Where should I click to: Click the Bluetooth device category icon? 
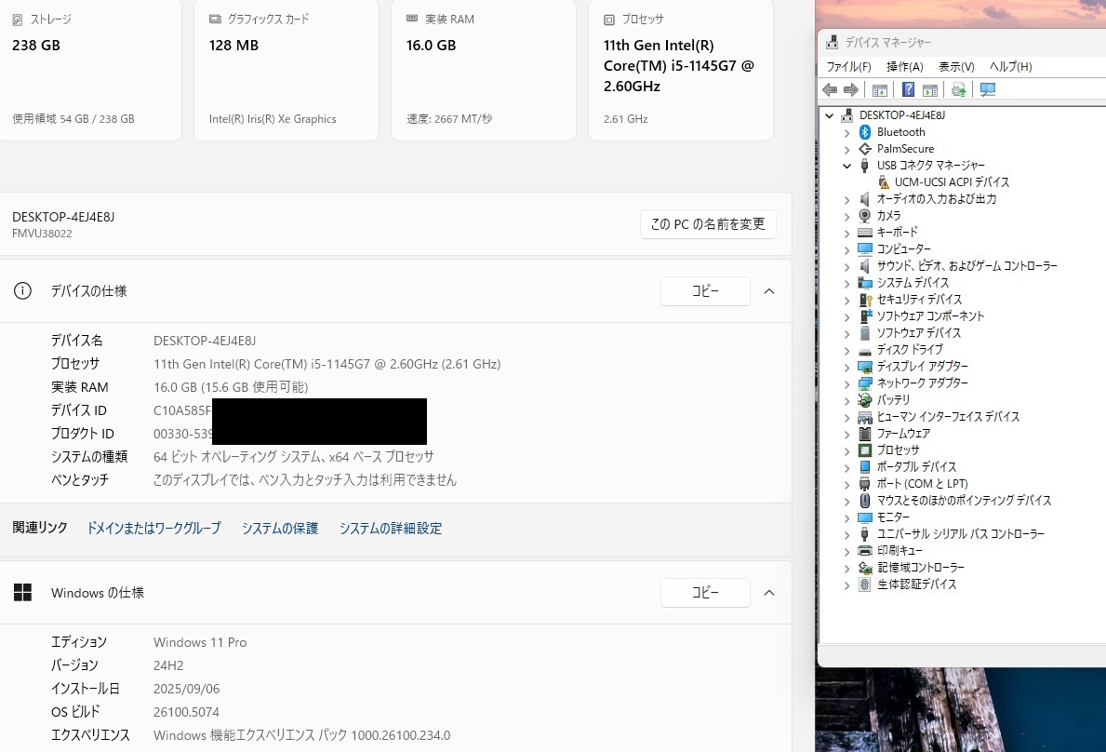(865, 132)
